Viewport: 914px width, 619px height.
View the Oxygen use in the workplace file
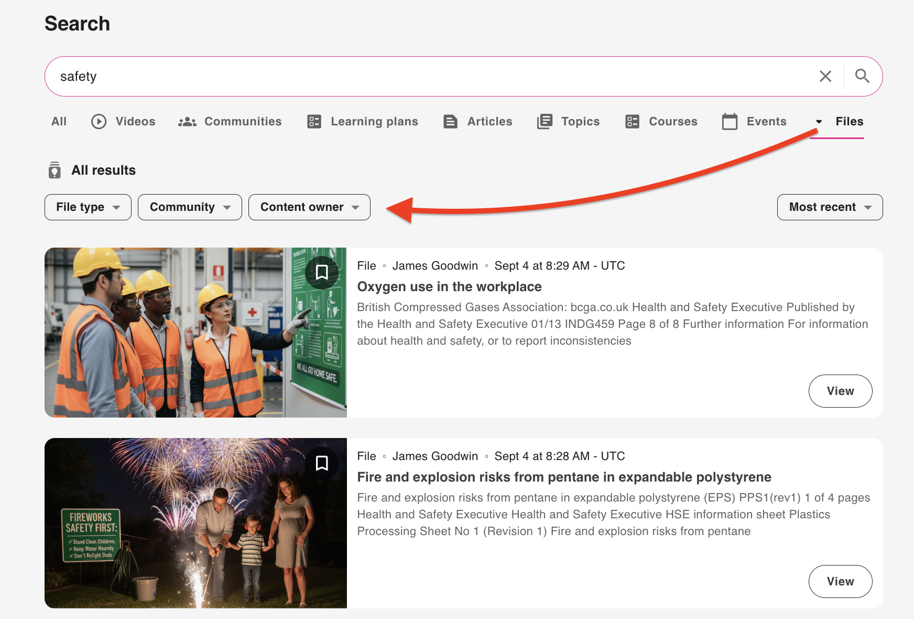tap(840, 391)
